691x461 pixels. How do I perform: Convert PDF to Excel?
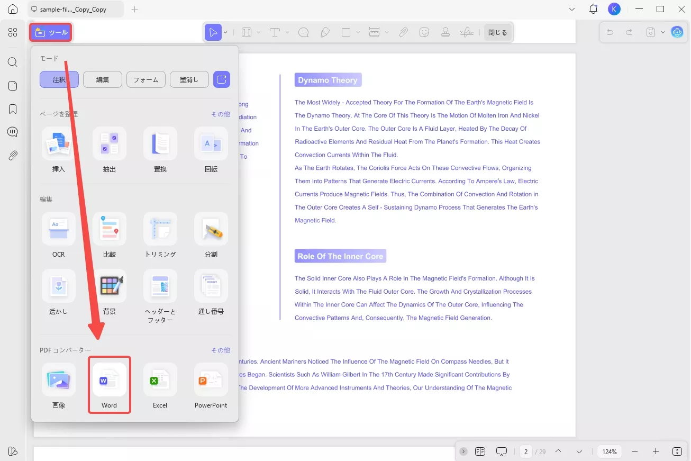point(160,386)
